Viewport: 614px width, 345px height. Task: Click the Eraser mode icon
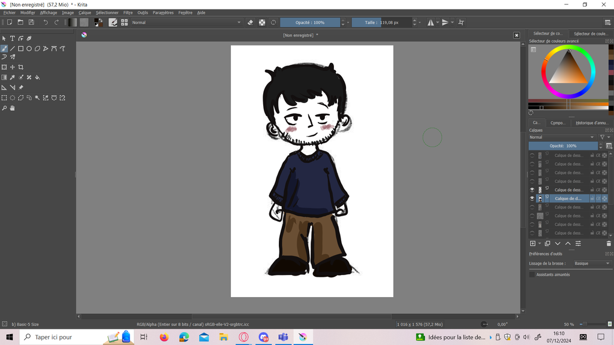point(251,22)
